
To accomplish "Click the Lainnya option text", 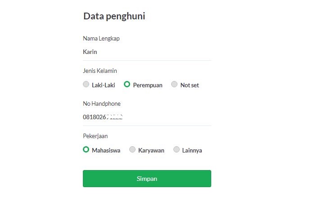I will point(192,150).
